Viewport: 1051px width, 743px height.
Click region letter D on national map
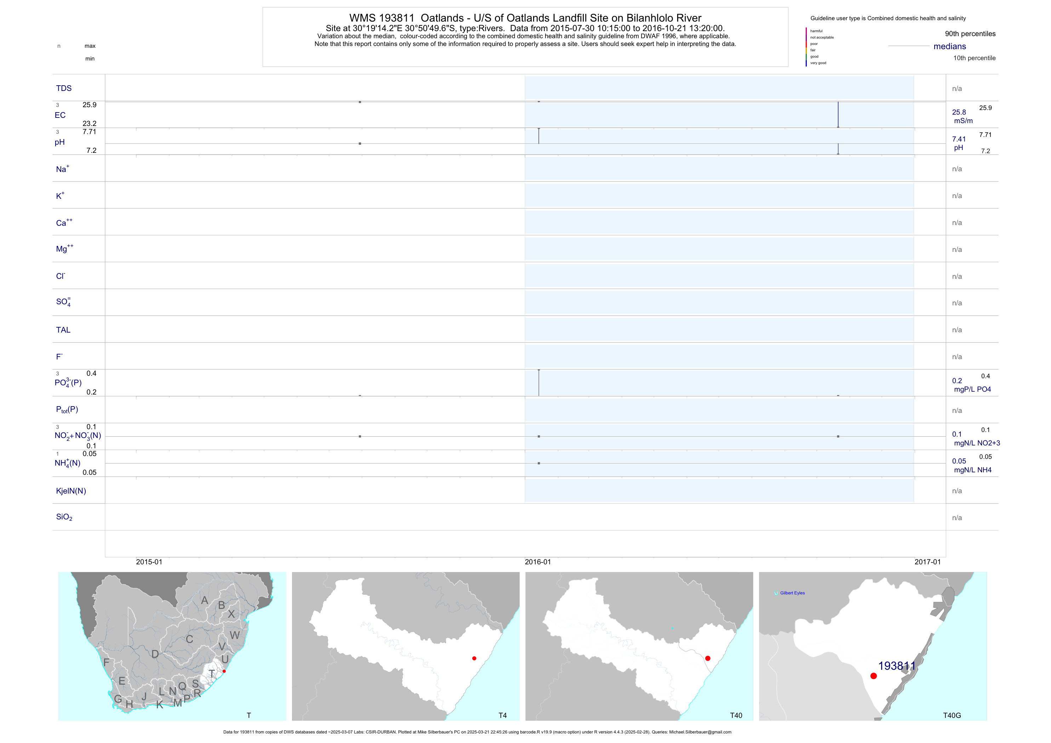click(x=155, y=654)
